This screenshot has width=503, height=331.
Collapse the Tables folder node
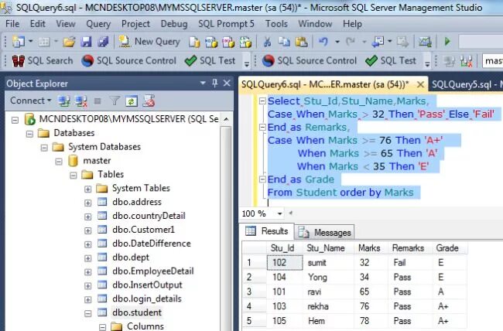(74, 175)
